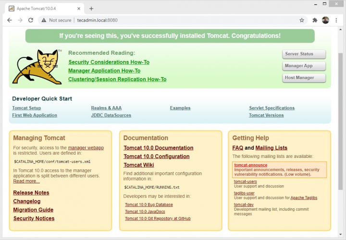This screenshot has height=240, width=346.
Task: Launch Host Manager
Action: pos(304,78)
